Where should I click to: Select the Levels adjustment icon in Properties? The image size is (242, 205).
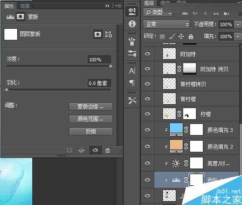click(10, 16)
